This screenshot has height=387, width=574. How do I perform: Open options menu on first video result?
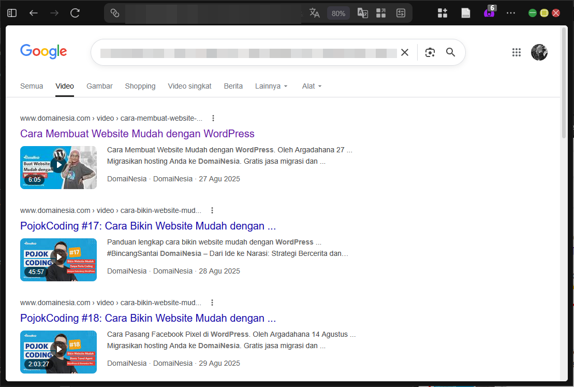click(213, 118)
